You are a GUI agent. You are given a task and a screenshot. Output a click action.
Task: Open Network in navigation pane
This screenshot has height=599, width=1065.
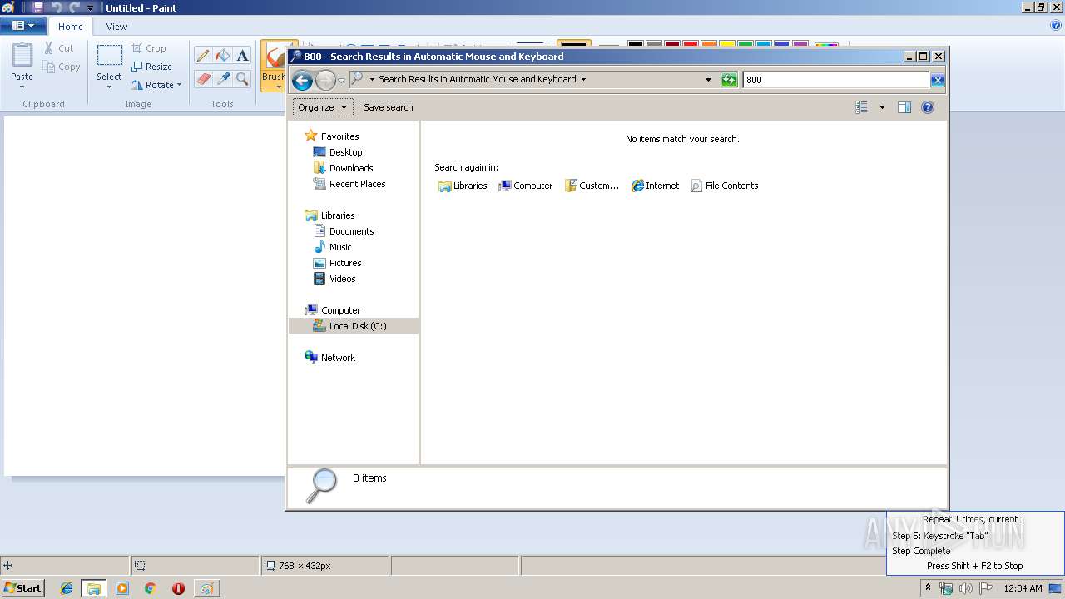coord(330,358)
